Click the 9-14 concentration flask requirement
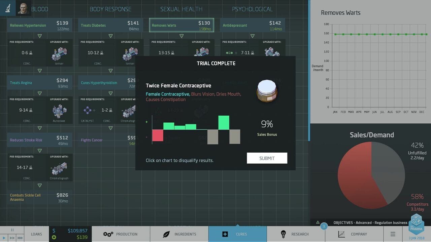 point(26,110)
